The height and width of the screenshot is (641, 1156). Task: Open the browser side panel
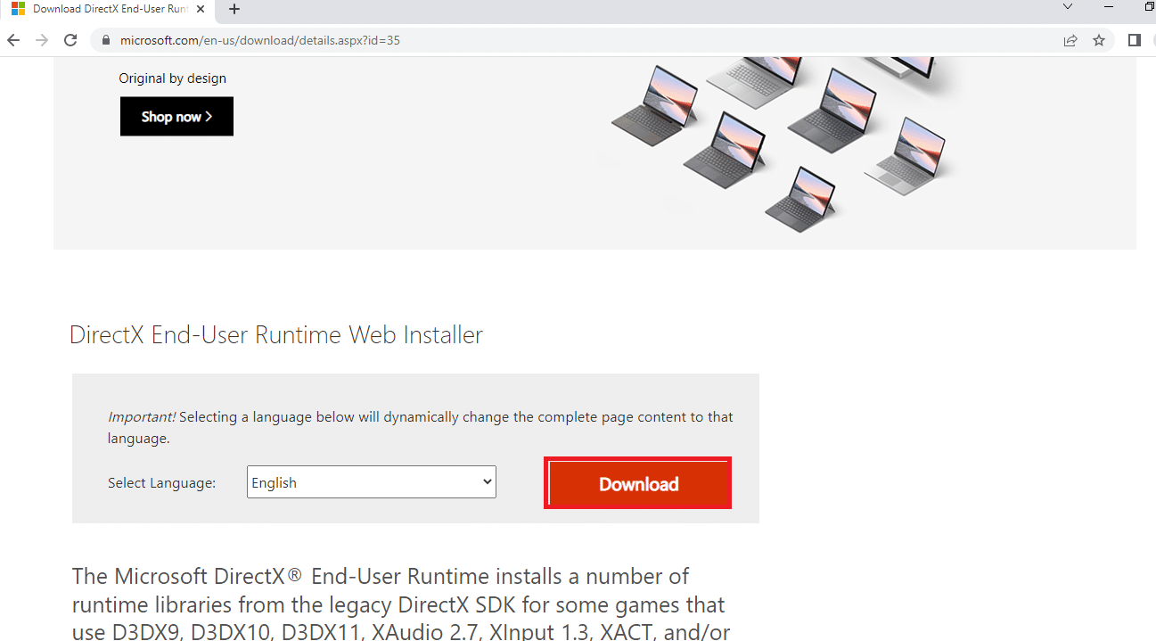(1135, 40)
